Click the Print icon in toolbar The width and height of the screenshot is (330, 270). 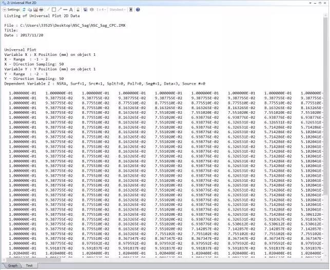[42, 10]
